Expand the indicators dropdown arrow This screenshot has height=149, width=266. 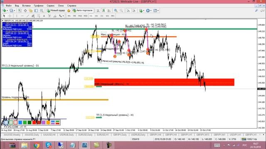coord(144,11)
